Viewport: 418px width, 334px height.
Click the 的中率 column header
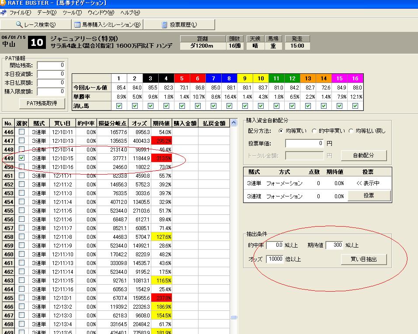tap(86, 124)
